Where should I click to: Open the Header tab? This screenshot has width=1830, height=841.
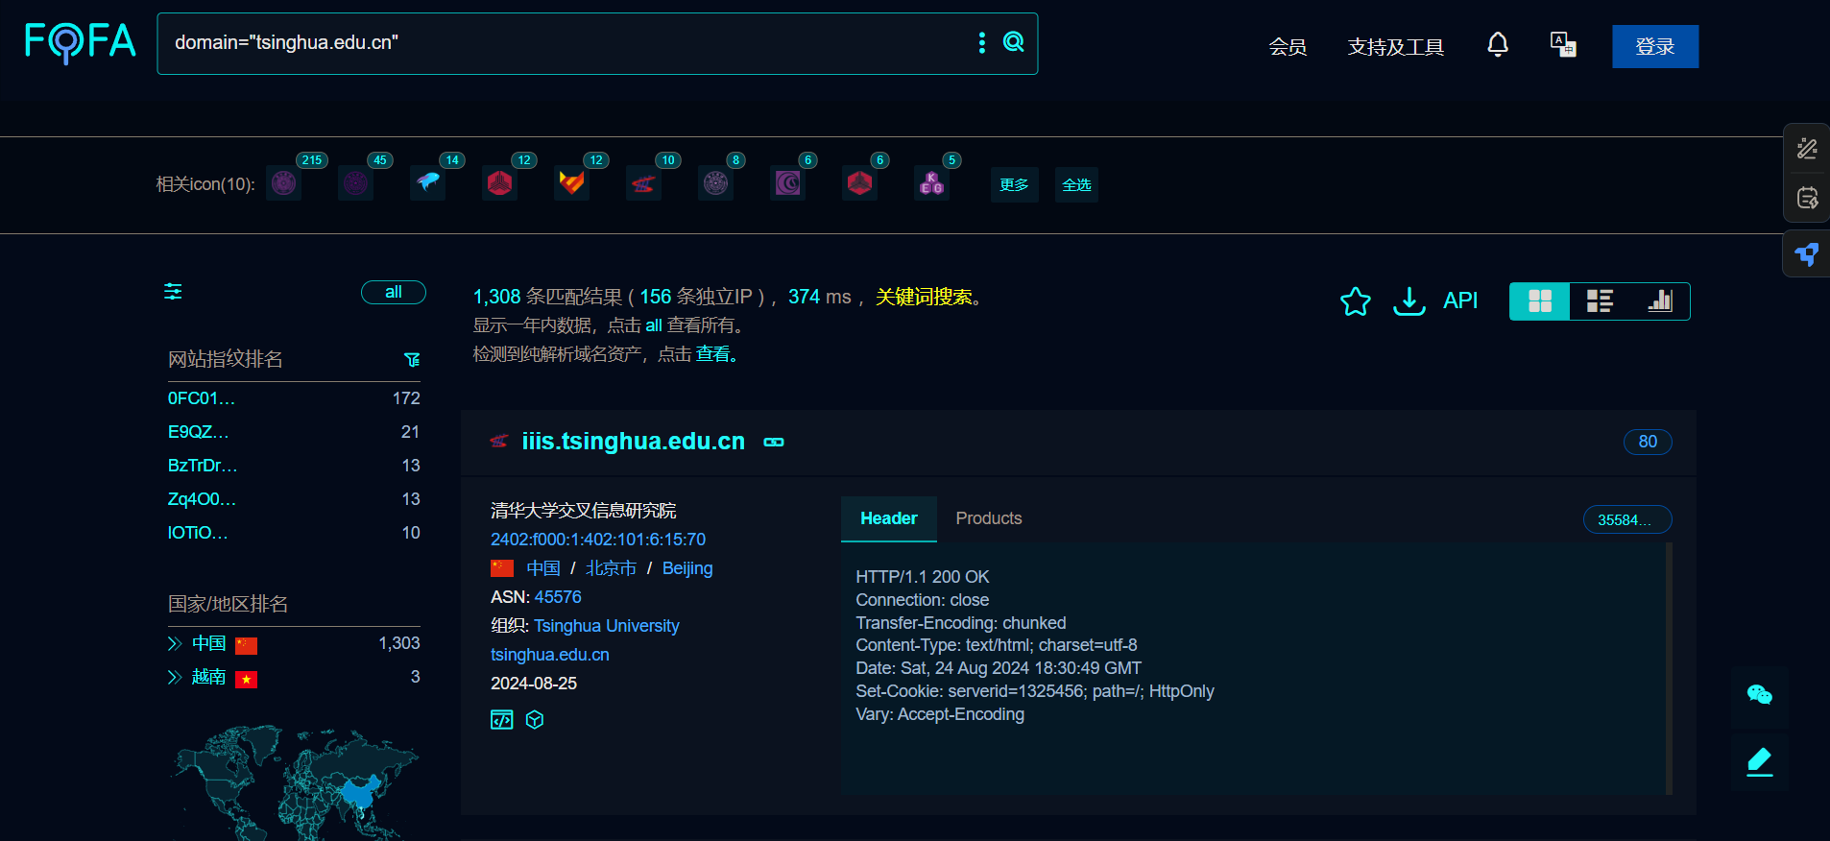tap(889, 518)
